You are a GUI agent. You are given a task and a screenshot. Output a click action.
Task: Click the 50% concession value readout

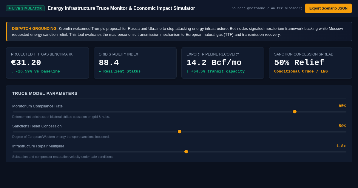tap(342, 126)
